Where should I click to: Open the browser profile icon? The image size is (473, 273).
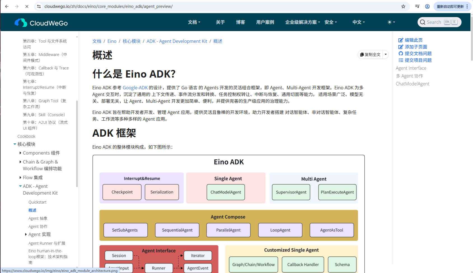click(427, 6)
